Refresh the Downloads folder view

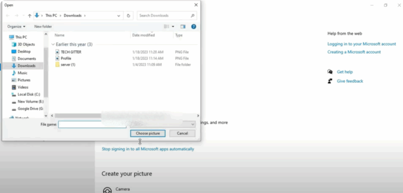(129, 16)
